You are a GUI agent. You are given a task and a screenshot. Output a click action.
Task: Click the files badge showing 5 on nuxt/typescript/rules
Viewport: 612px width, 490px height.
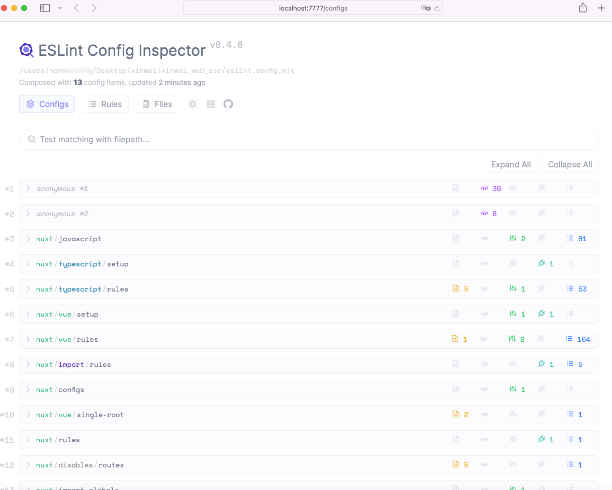click(x=460, y=289)
